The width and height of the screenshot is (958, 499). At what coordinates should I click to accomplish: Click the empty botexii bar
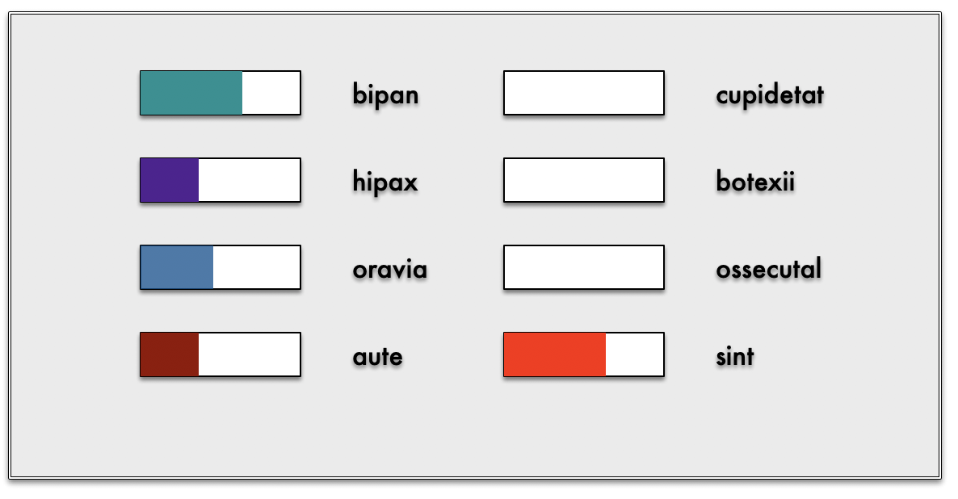pos(584,180)
